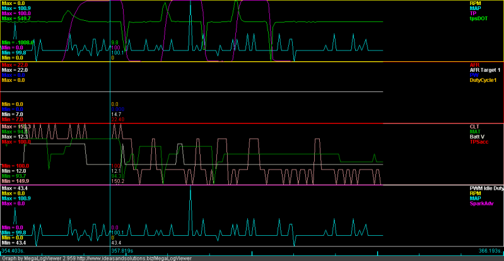Click the 'Min = 93.7' MAT value
This screenshot has height=261, width=504.
click(14, 176)
